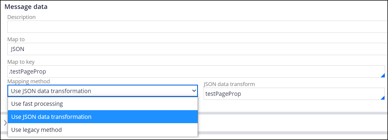Click blue corner triangle in Map to key field
The height and width of the screenshot is (140, 388).
click(x=383, y=75)
